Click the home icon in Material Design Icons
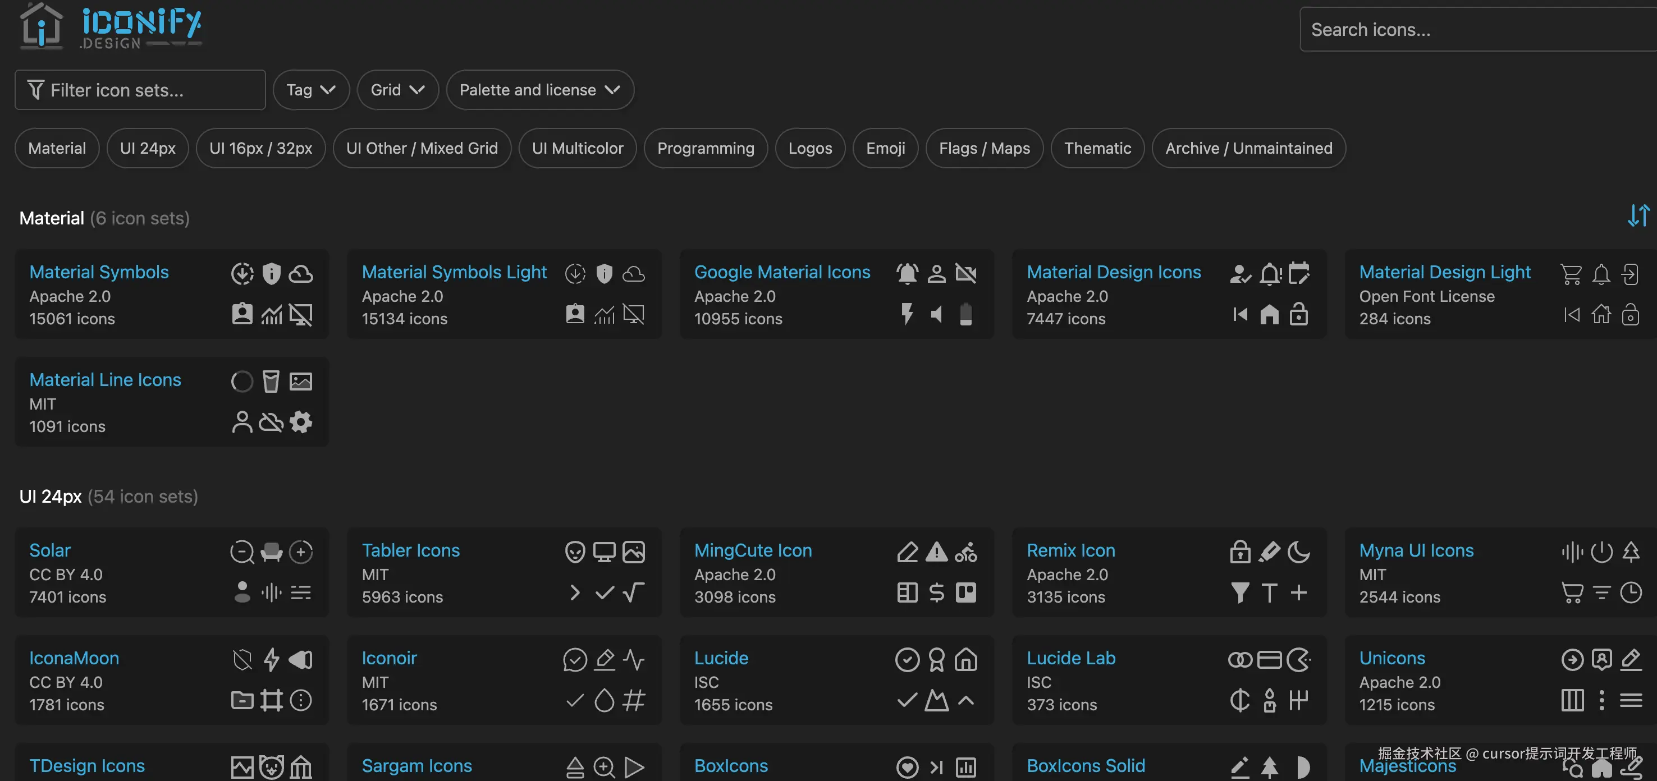The width and height of the screenshot is (1657, 781). 1269,314
